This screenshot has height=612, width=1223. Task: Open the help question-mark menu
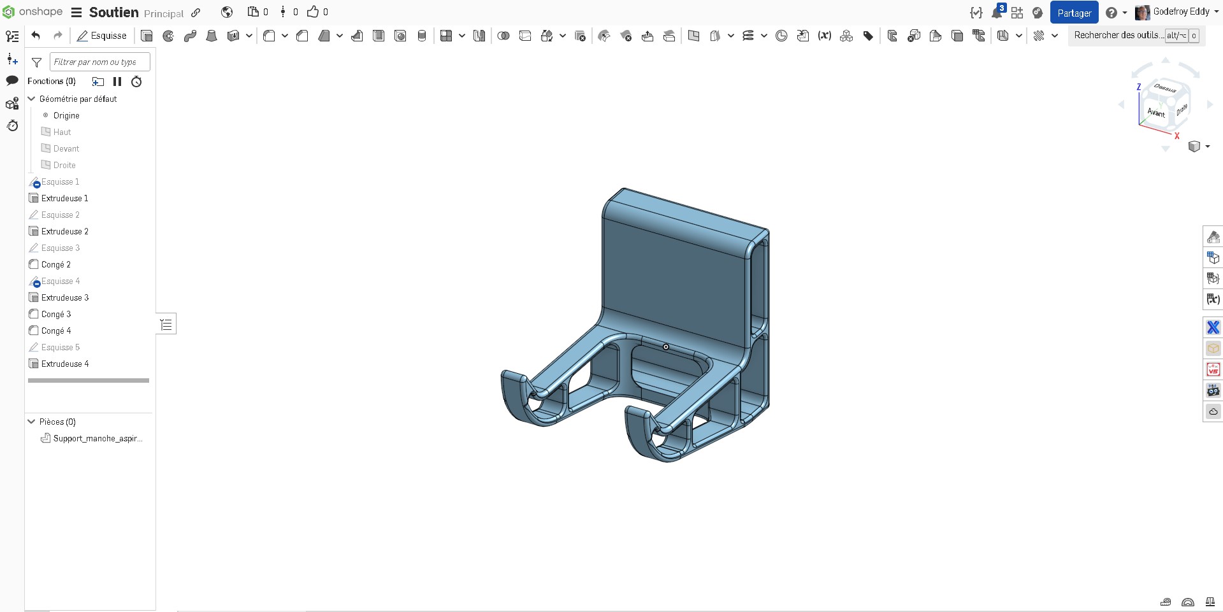tap(1116, 13)
